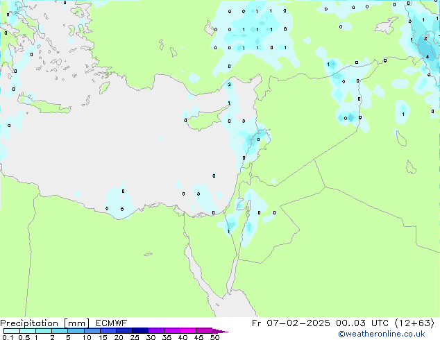The image size is (440, 340).
Task: Click the '4' precipitation value on the map
Action: click(x=428, y=57)
